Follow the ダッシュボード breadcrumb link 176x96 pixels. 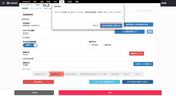36,8
